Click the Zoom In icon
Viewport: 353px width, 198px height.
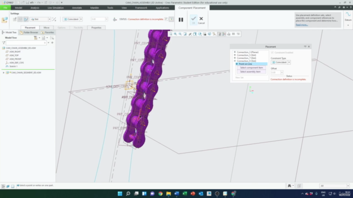[x=175, y=34]
